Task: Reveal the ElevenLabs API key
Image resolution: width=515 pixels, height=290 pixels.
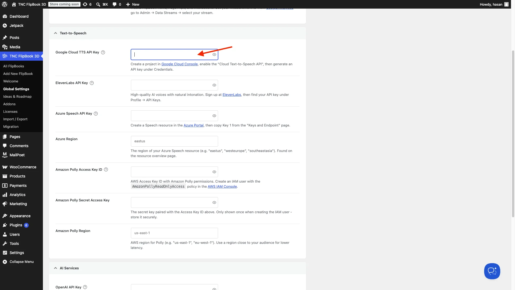Action: 214,85
